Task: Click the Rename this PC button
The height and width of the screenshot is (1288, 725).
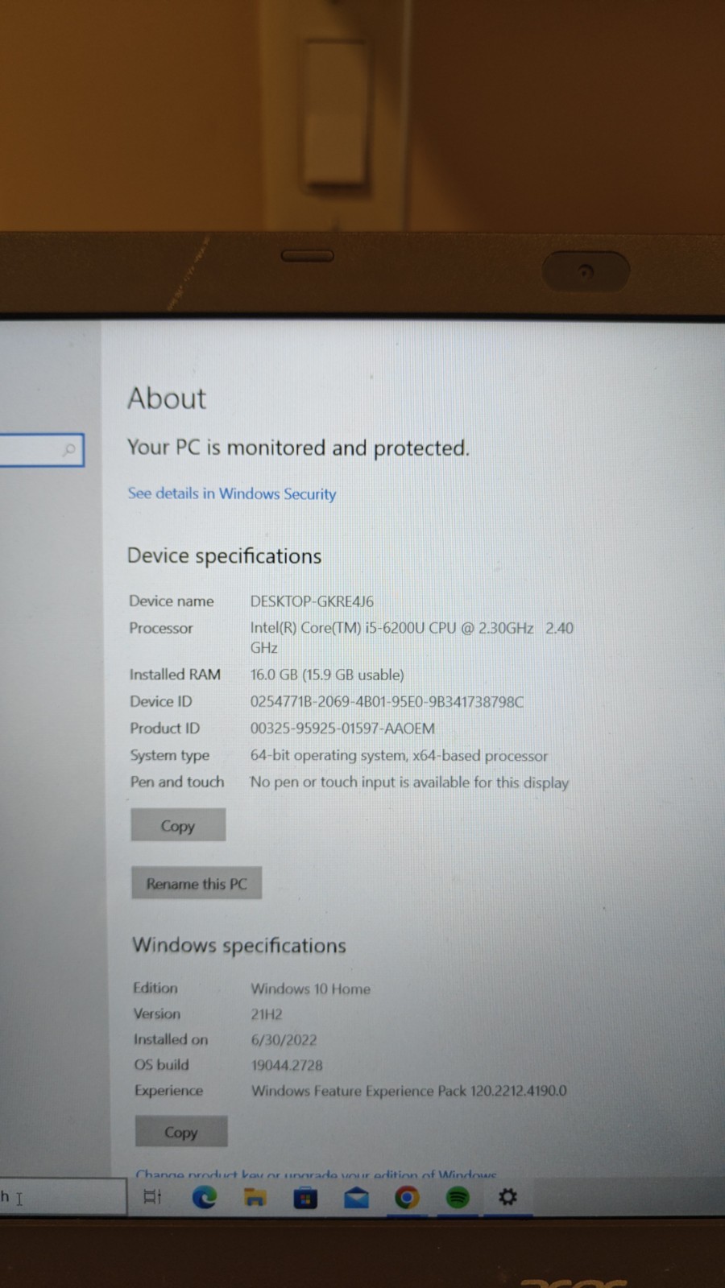Action: 197,883
